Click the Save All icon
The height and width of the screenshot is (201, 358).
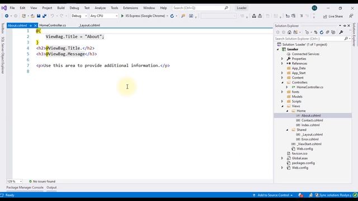point(44,16)
